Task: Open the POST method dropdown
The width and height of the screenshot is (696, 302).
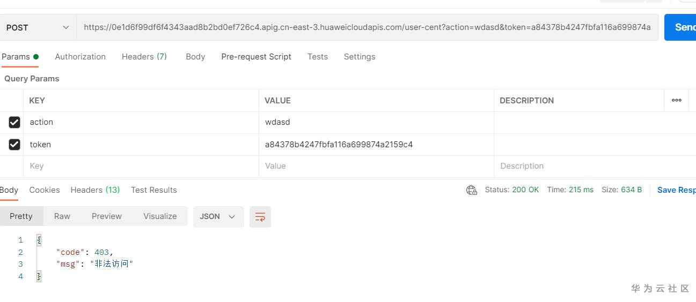Action: [x=38, y=27]
